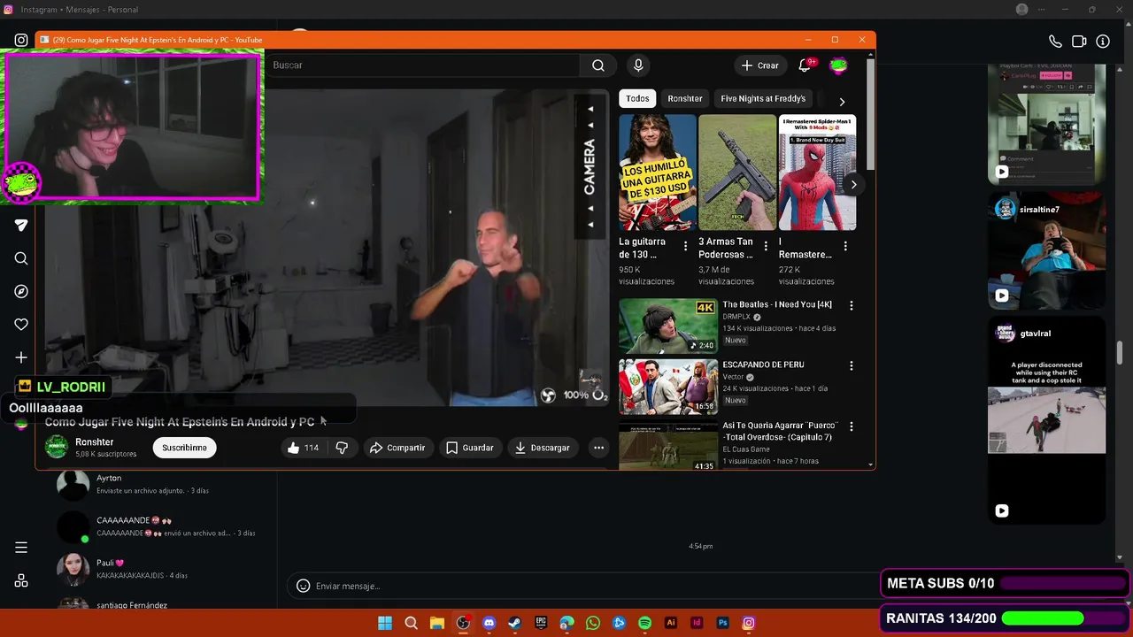Viewport: 1133px width, 637px height.
Task: Open the Ronshter channel avatar
Action: 57,447
